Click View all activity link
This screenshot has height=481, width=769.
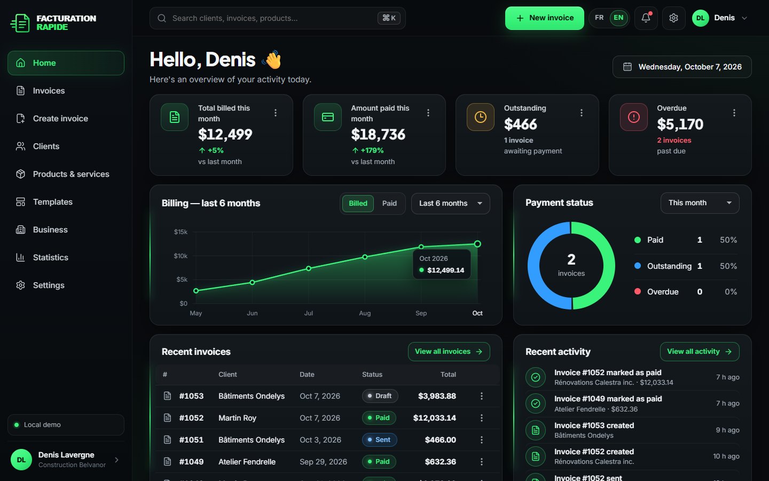(700, 352)
